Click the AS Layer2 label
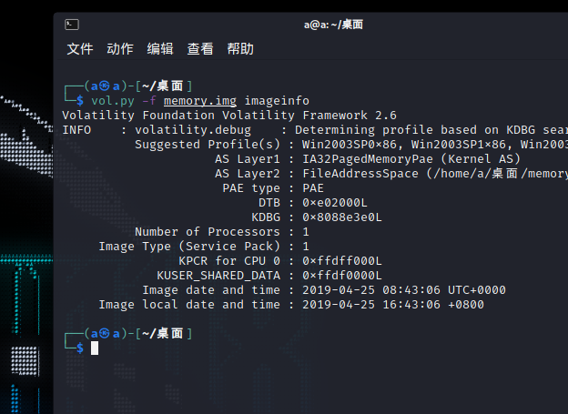This screenshot has height=414, width=568. 248,174
